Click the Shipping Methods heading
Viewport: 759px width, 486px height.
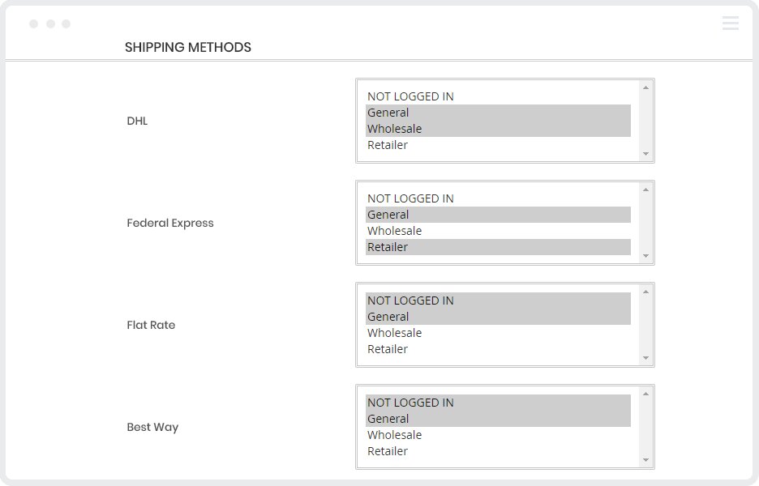click(188, 47)
